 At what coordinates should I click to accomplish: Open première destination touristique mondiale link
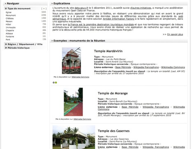point(101,25)
